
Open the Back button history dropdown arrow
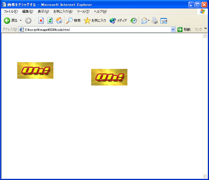point(21,21)
